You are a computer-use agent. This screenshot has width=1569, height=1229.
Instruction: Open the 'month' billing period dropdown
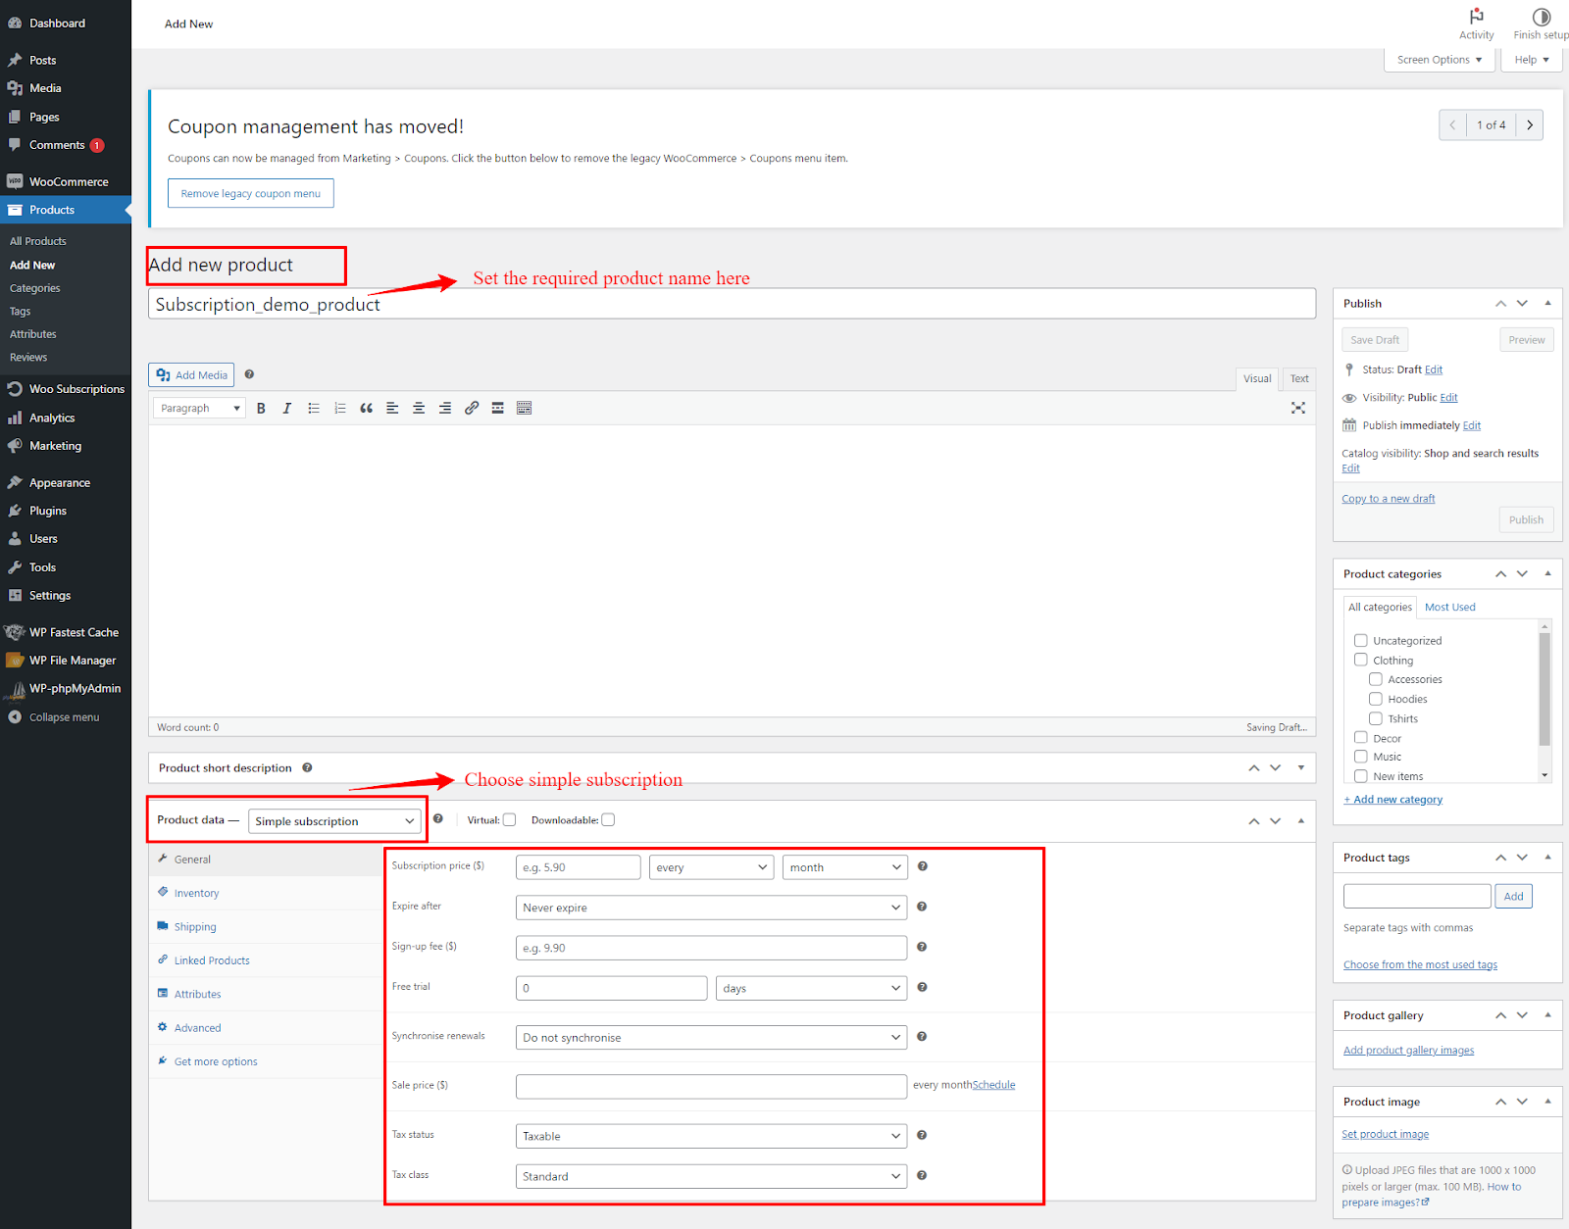click(845, 867)
